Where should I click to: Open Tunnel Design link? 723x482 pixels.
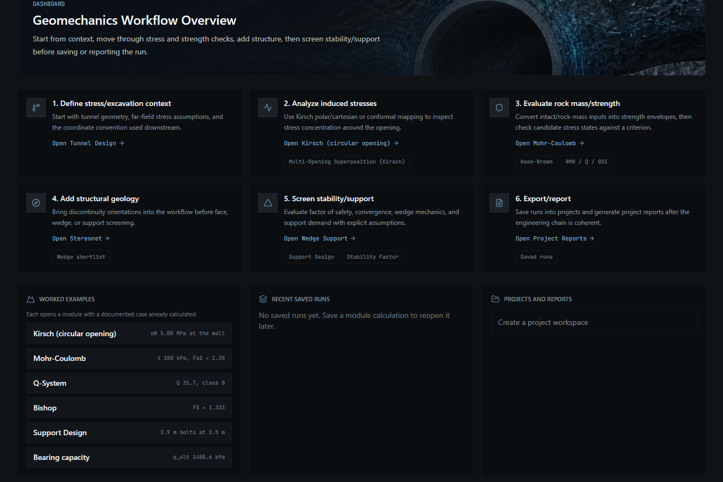click(88, 143)
